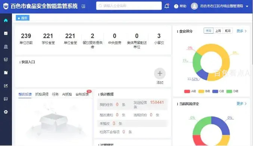
Task: Switch to 上月 period toggle
Action: tap(218, 31)
